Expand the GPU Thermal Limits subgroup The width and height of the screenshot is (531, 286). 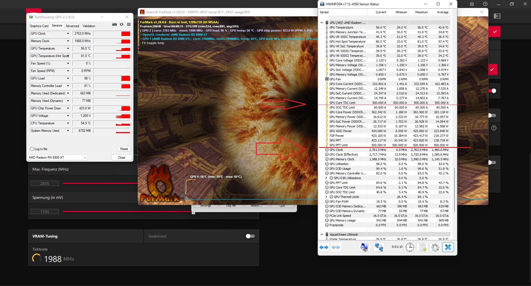coord(326,197)
